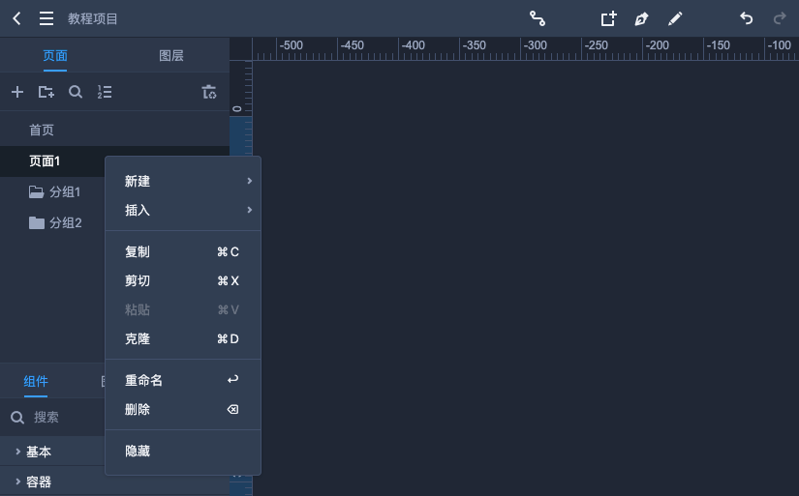The width and height of the screenshot is (799, 496).
Task: Select the add artboard tool icon
Action: point(608,18)
